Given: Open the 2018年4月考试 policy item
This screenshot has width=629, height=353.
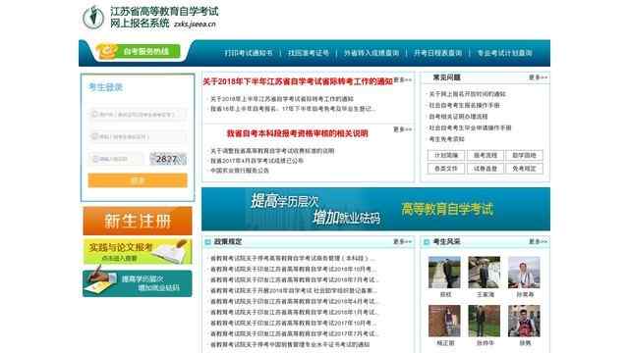Looking at the screenshot, I should [x=295, y=301].
